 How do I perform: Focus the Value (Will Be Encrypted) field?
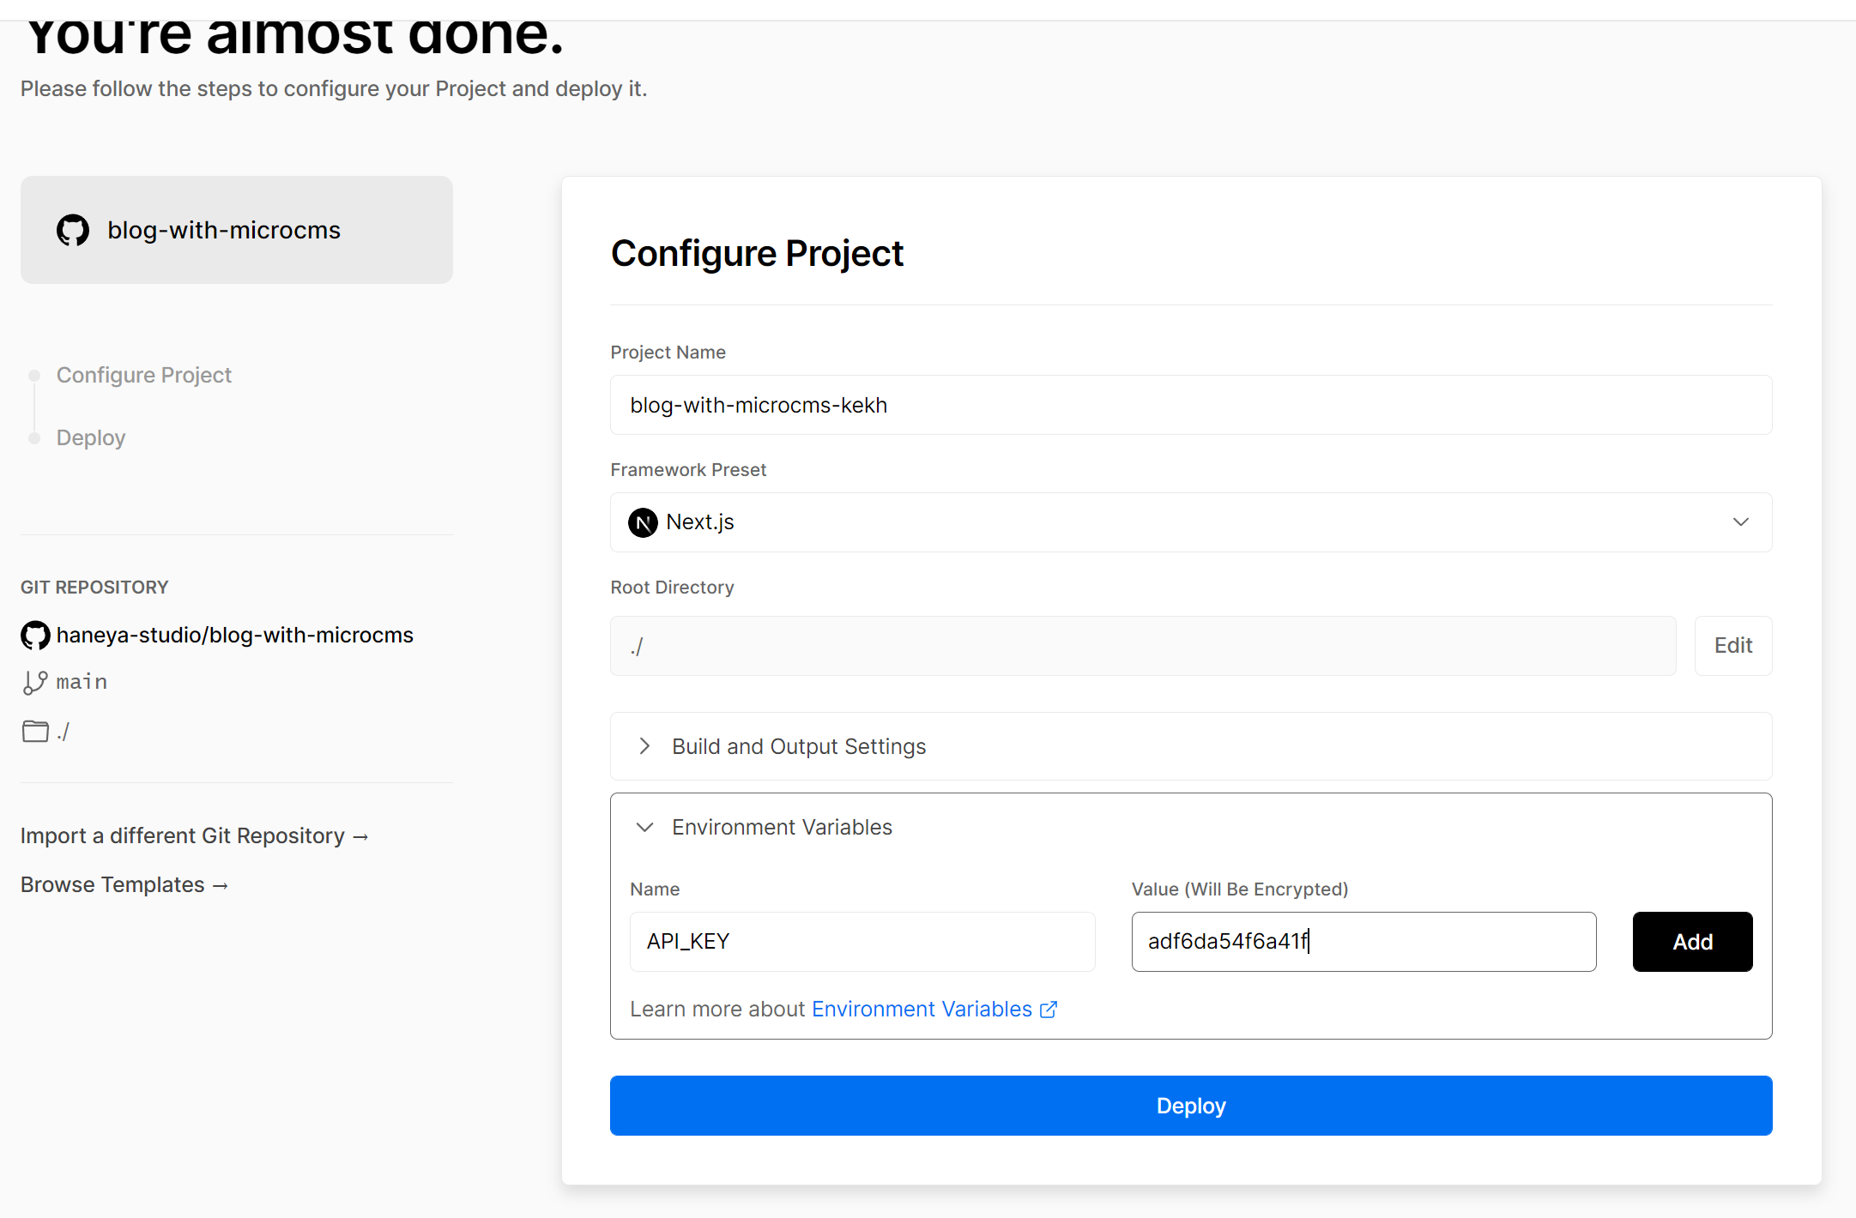[1364, 942]
